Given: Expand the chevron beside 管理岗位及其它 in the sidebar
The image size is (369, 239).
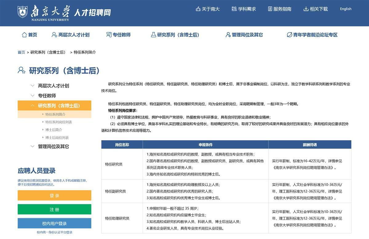Looking at the screenshot, I should coord(33,146).
